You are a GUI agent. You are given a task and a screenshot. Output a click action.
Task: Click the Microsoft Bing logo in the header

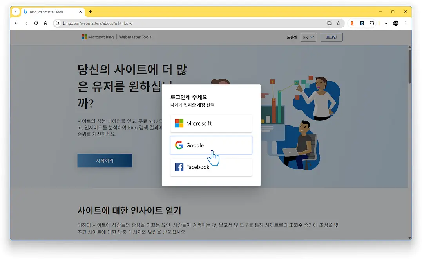pyautogui.click(x=97, y=37)
